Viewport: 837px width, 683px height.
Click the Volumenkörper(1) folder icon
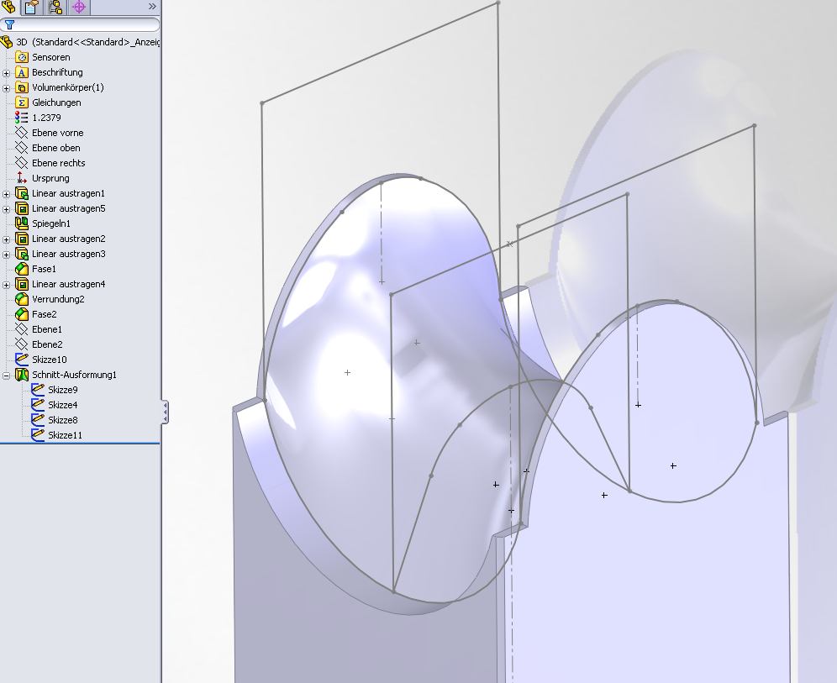tap(21, 87)
